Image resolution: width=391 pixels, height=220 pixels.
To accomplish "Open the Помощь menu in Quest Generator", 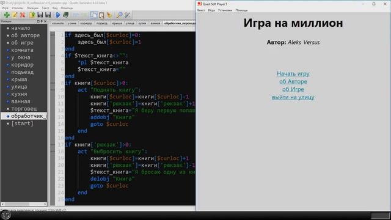I will 67,8.
